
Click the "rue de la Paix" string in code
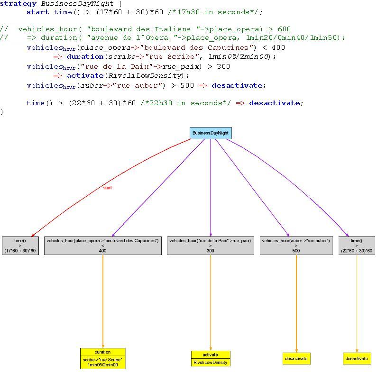coord(117,66)
